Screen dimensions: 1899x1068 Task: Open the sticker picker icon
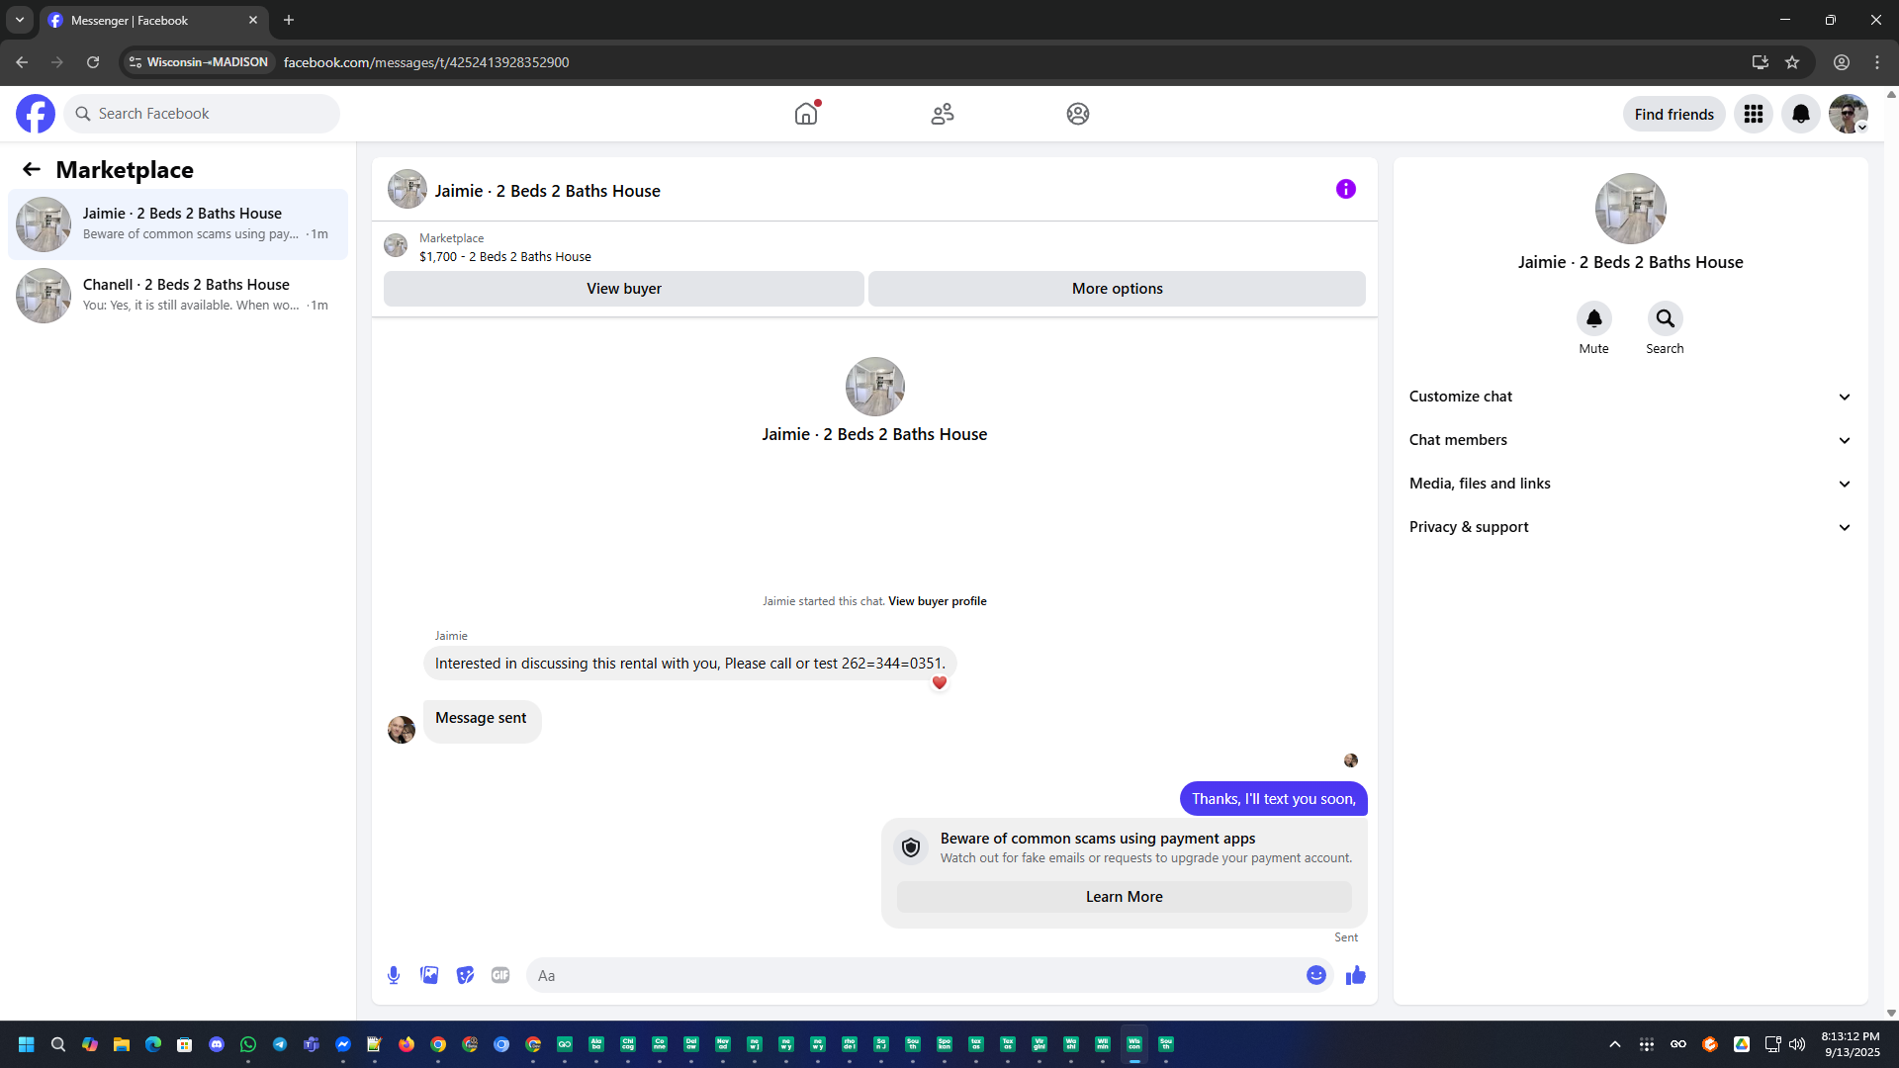[x=465, y=975]
